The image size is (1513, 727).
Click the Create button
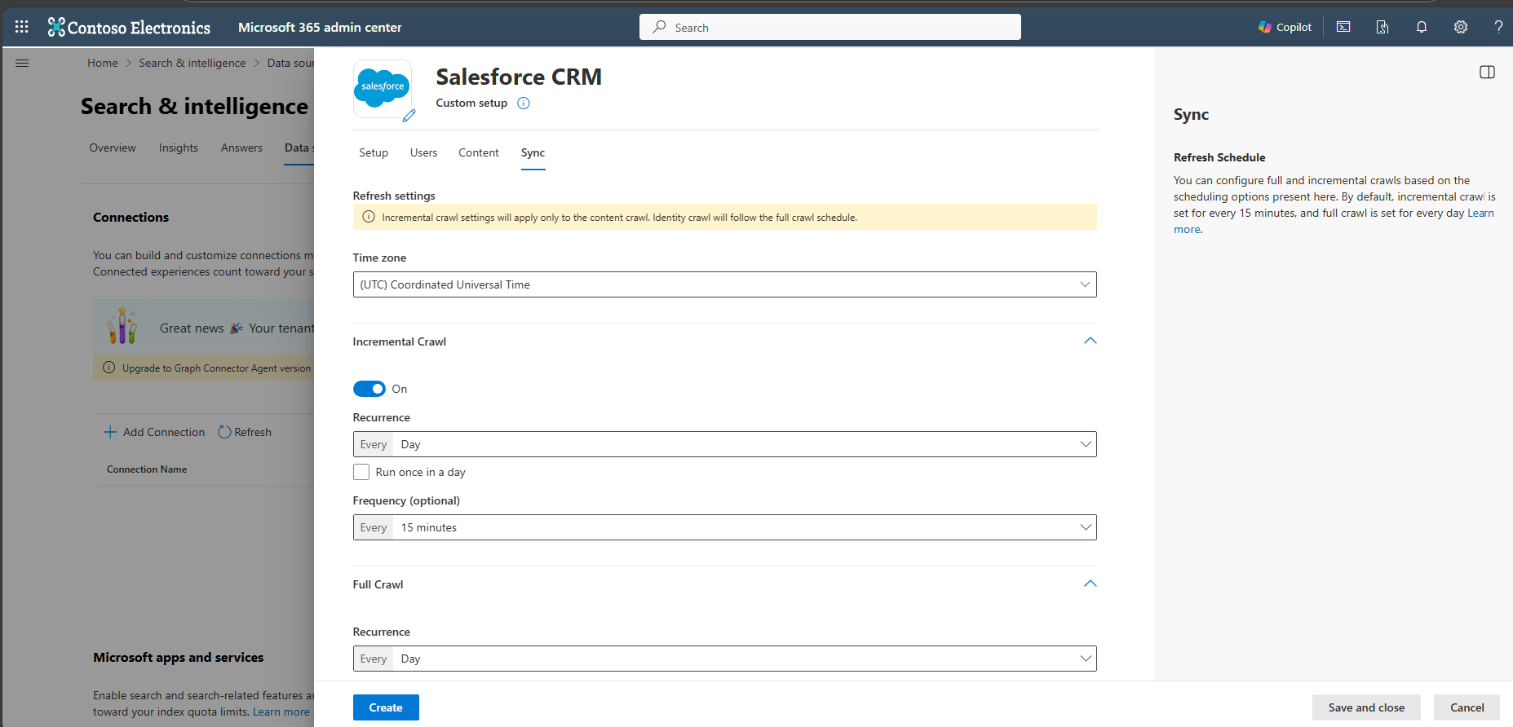point(386,707)
